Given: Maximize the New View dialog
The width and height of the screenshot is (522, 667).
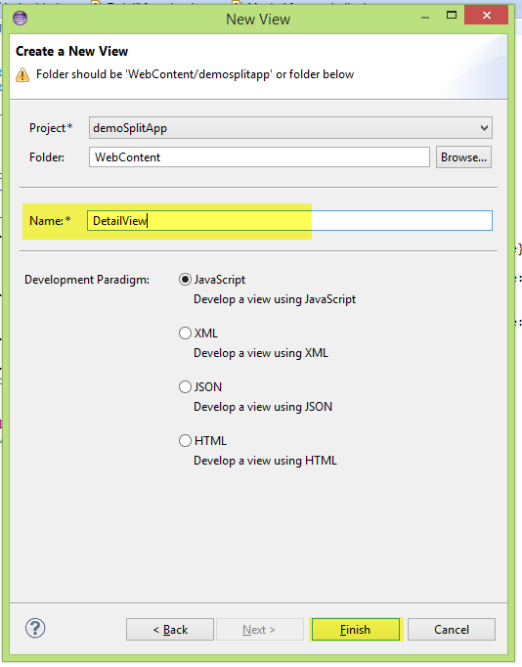Looking at the screenshot, I should (452, 16).
